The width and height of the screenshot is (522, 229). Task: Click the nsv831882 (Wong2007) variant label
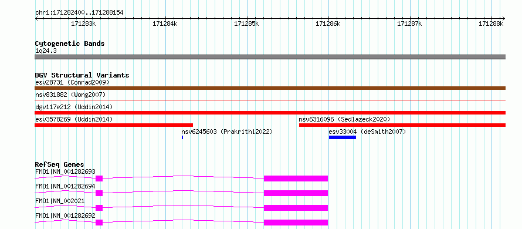point(70,95)
